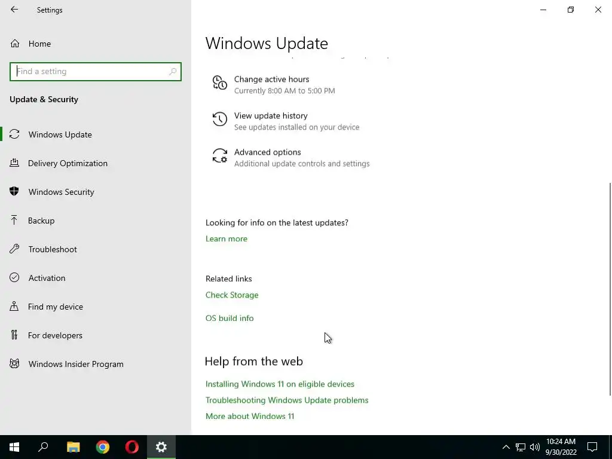The width and height of the screenshot is (612, 459).
Task: Click the Home house icon
Action: 15,43
